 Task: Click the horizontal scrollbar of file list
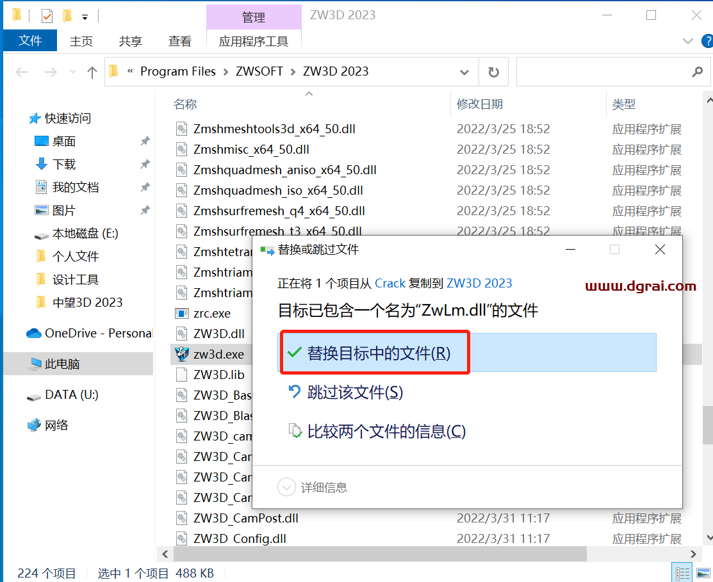pyautogui.click(x=380, y=554)
